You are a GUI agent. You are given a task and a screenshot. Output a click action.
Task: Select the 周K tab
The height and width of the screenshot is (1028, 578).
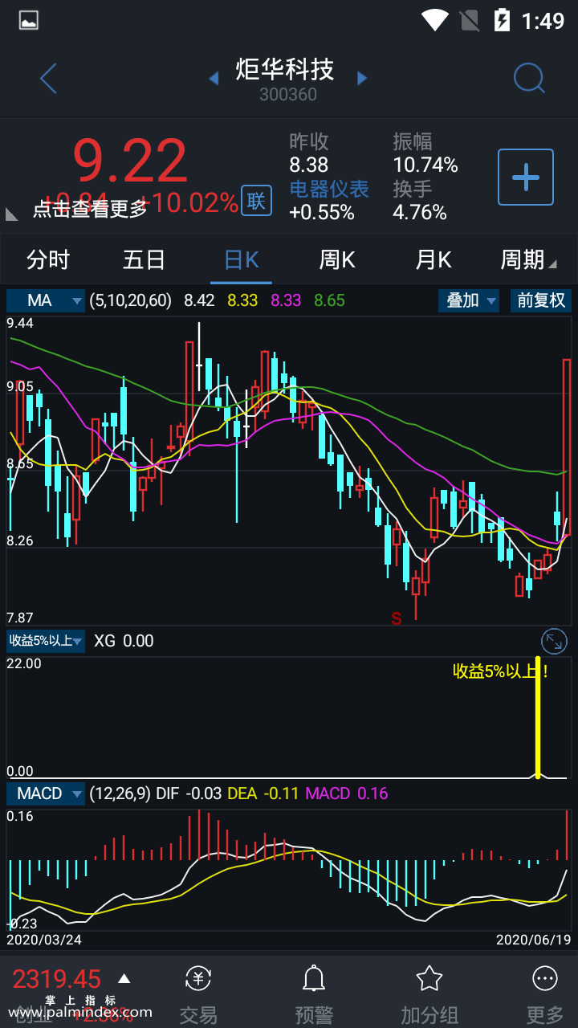coord(337,259)
